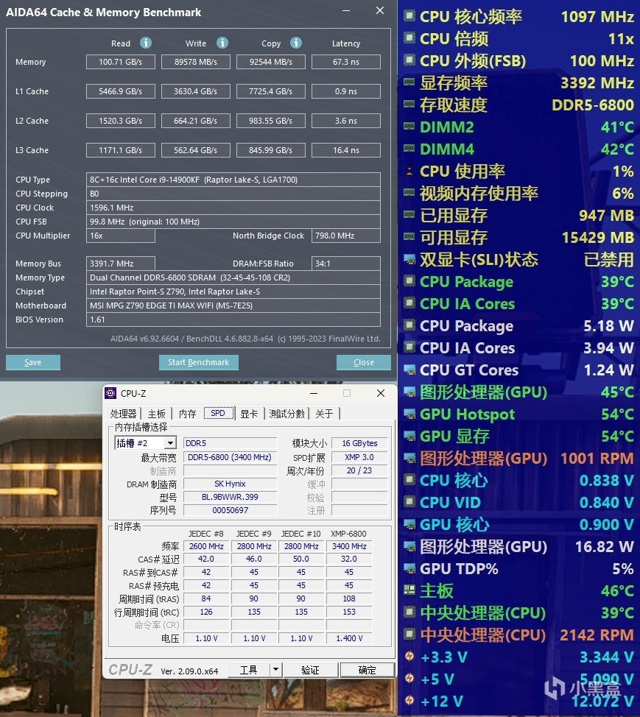
Task: Switch to the 主板 tab in CPU-Z
Action: [x=156, y=414]
